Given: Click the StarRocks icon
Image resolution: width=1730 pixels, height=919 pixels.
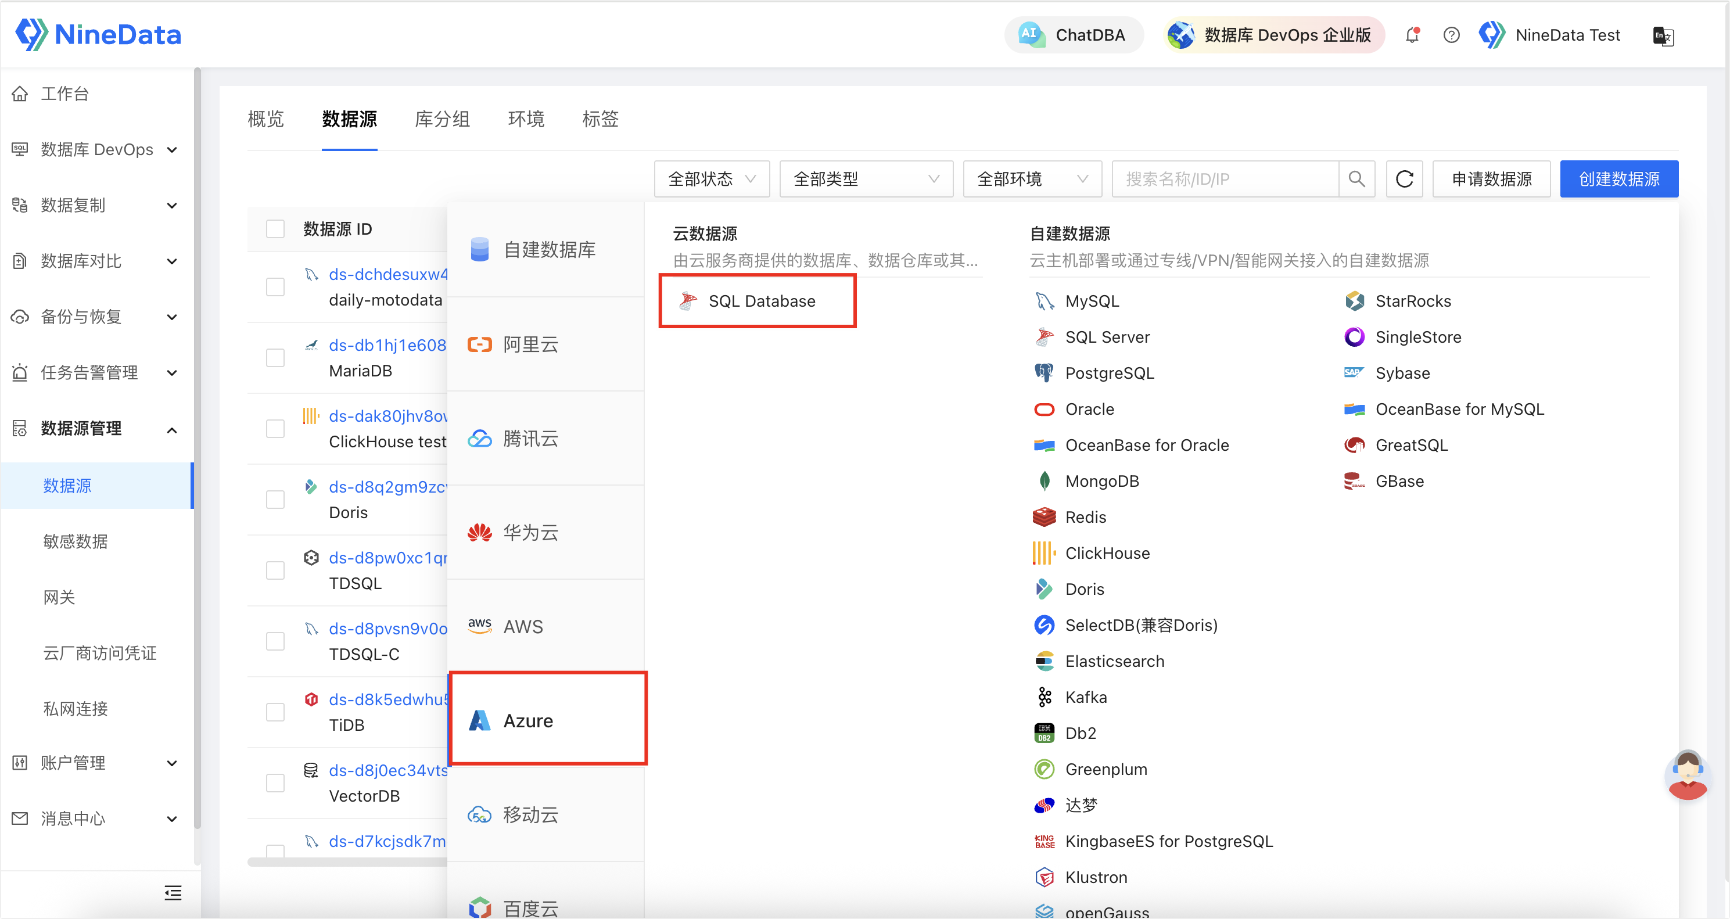Looking at the screenshot, I should (1354, 301).
